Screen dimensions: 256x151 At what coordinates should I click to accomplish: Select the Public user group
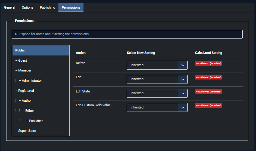[41, 50]
